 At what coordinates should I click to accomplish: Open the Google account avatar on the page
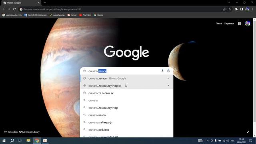[x=248, y=24]
